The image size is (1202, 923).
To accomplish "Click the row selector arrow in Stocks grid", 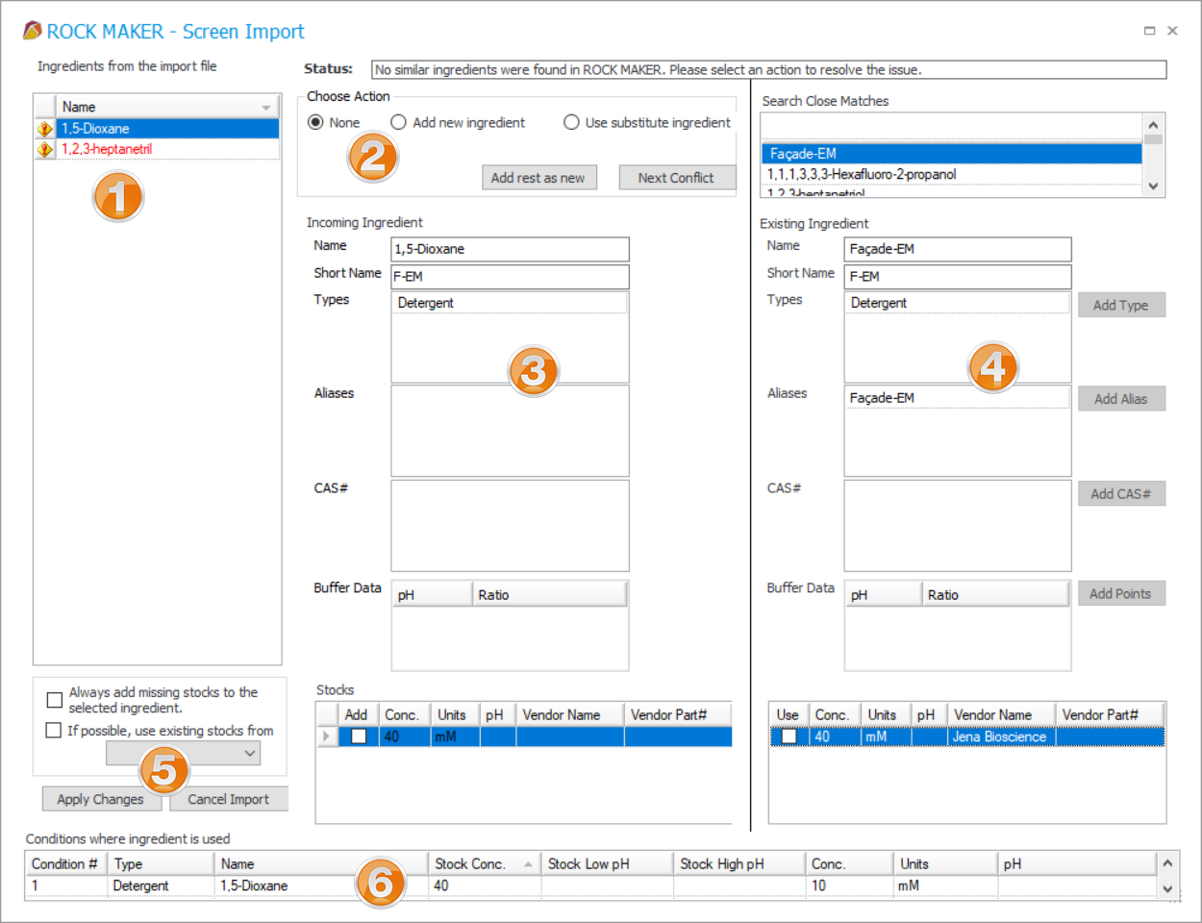I will coord(327,736).
